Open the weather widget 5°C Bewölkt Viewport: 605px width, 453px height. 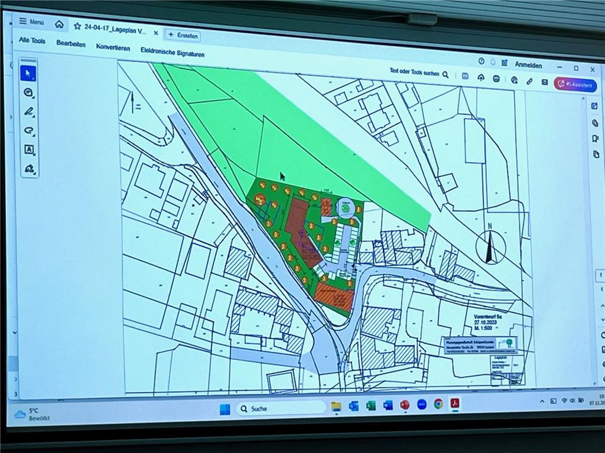(x=32, y=415)
